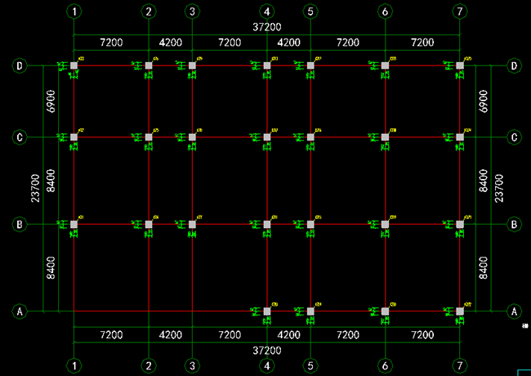The height and width of the screenshot is (376, 531).
Task: Select the column at grid D-1 intersection
Action: point(74,65)
